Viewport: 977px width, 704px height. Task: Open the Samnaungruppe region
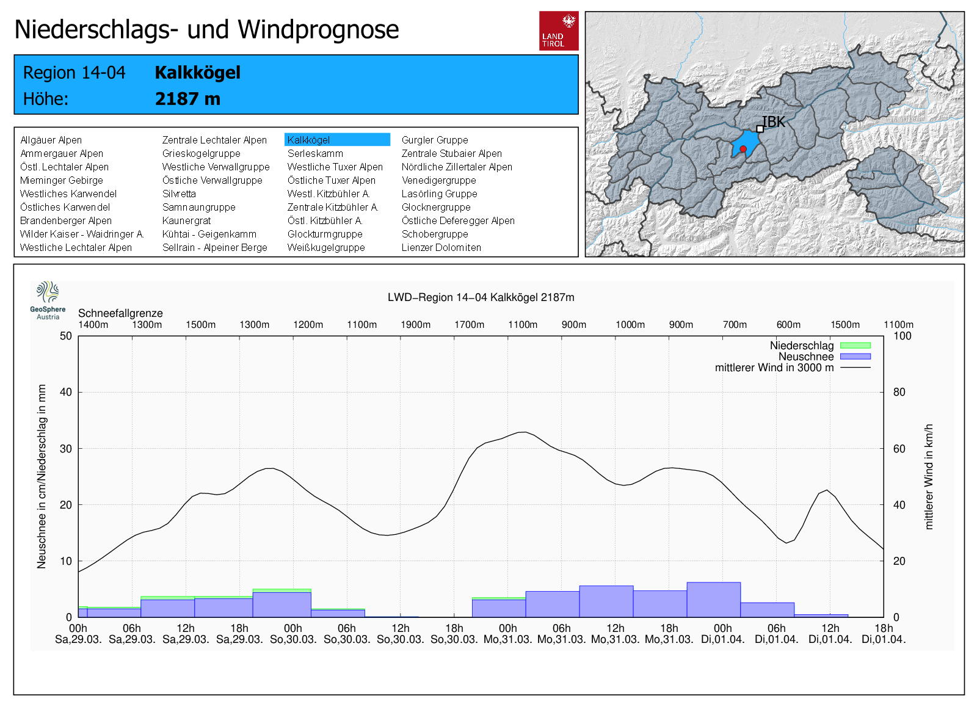click(198, 207)
